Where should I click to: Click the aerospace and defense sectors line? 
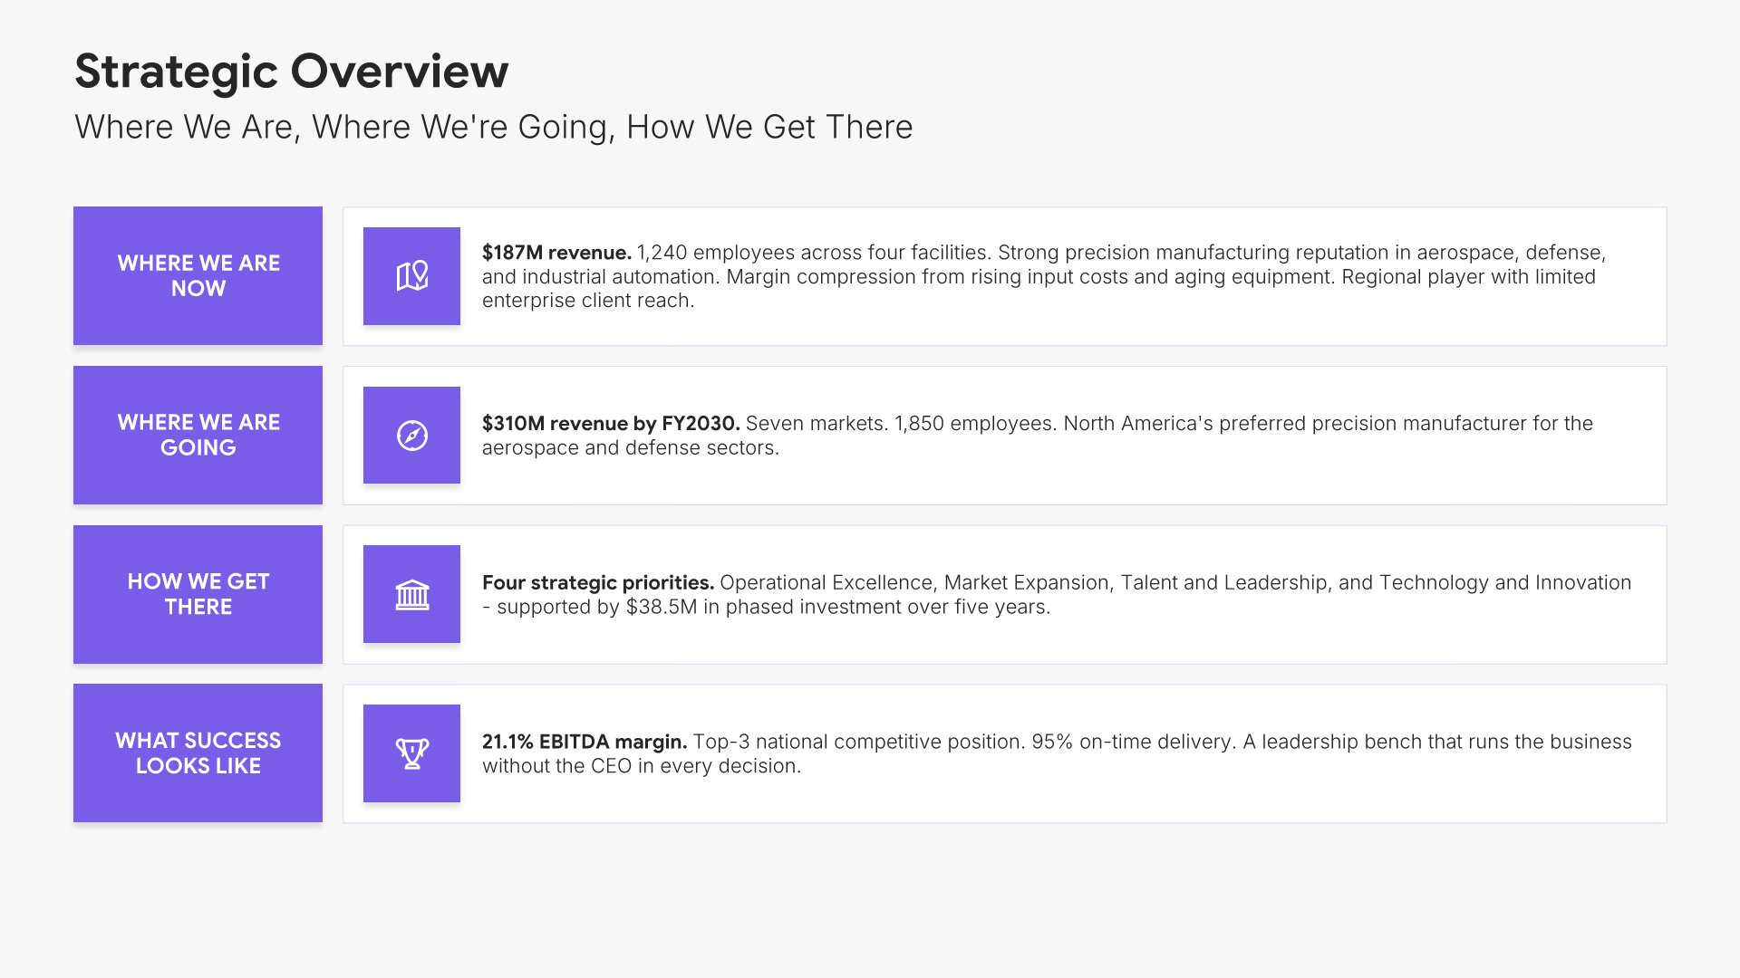(630, 448)
